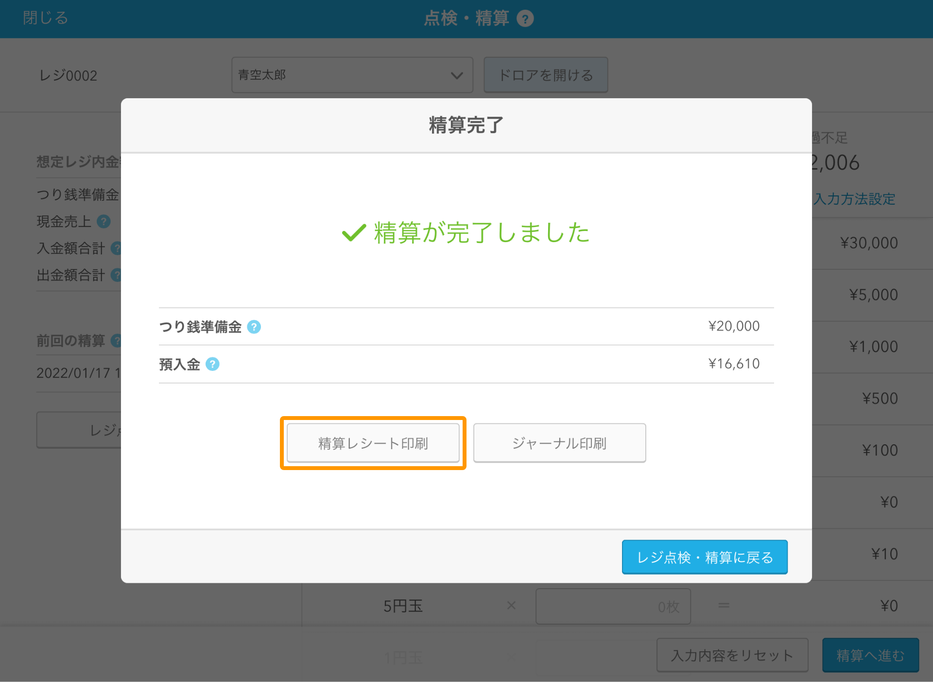The image size is (933, 682).
Task: Click the ジャーナル印刷 button
Action: click(559, 442)
